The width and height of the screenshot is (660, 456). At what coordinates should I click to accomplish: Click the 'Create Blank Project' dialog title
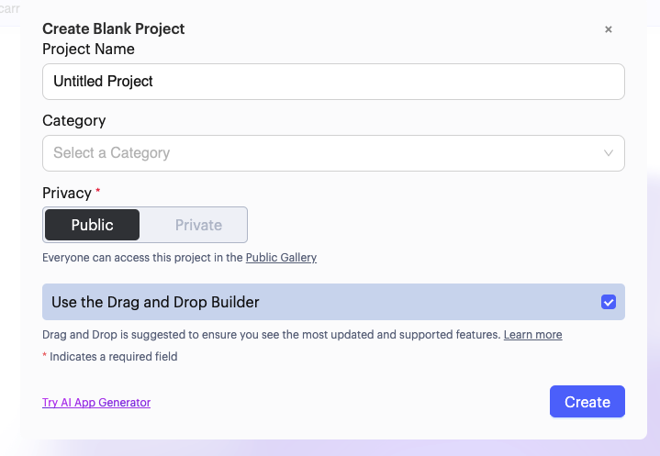(x=113, y=29)
